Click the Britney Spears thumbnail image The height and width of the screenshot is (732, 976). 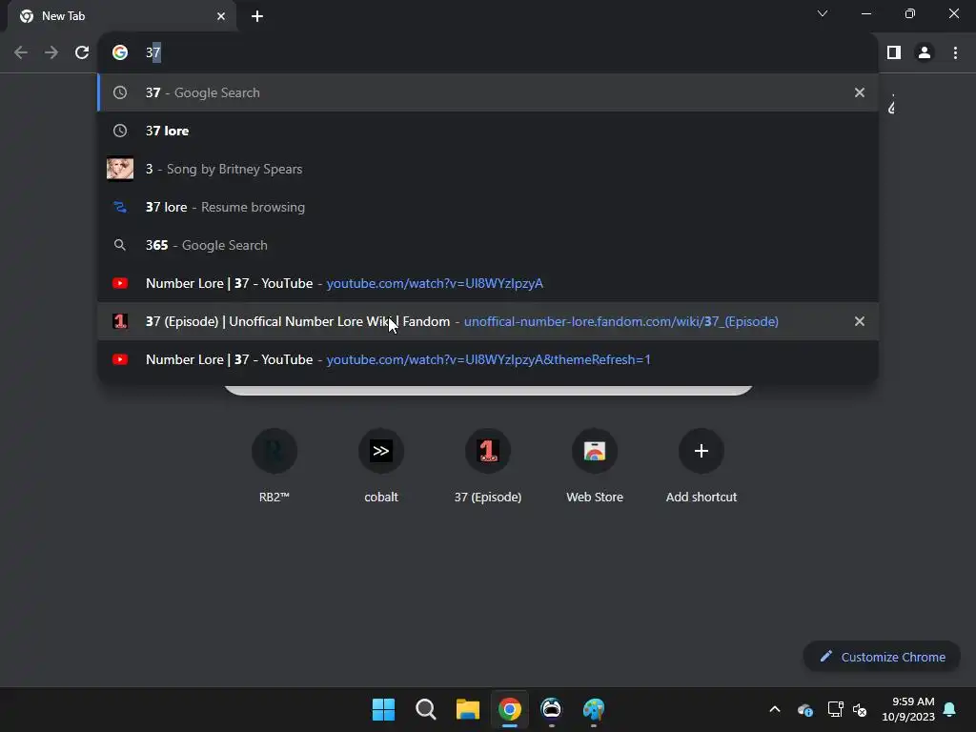[120, 169]
